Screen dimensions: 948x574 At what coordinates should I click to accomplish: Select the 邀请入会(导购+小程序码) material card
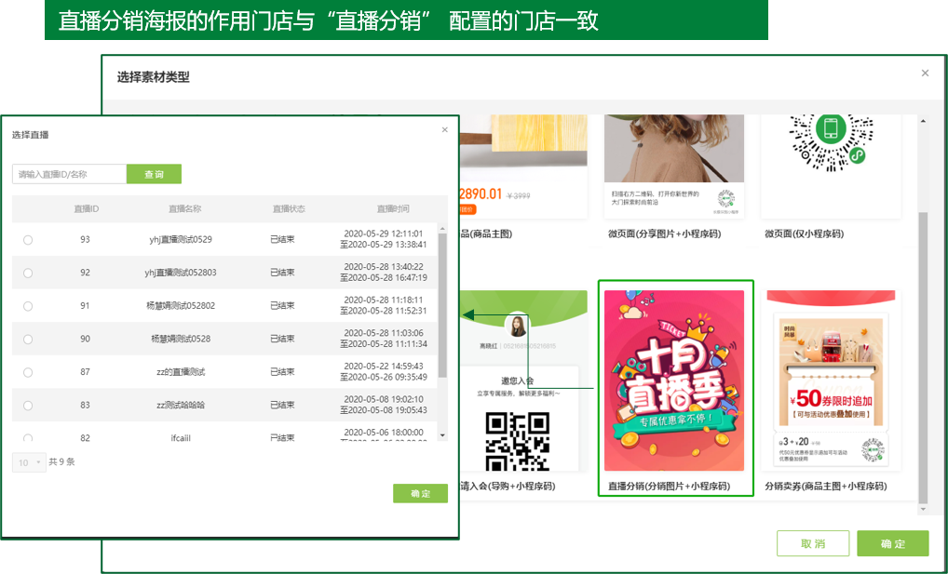523,392
